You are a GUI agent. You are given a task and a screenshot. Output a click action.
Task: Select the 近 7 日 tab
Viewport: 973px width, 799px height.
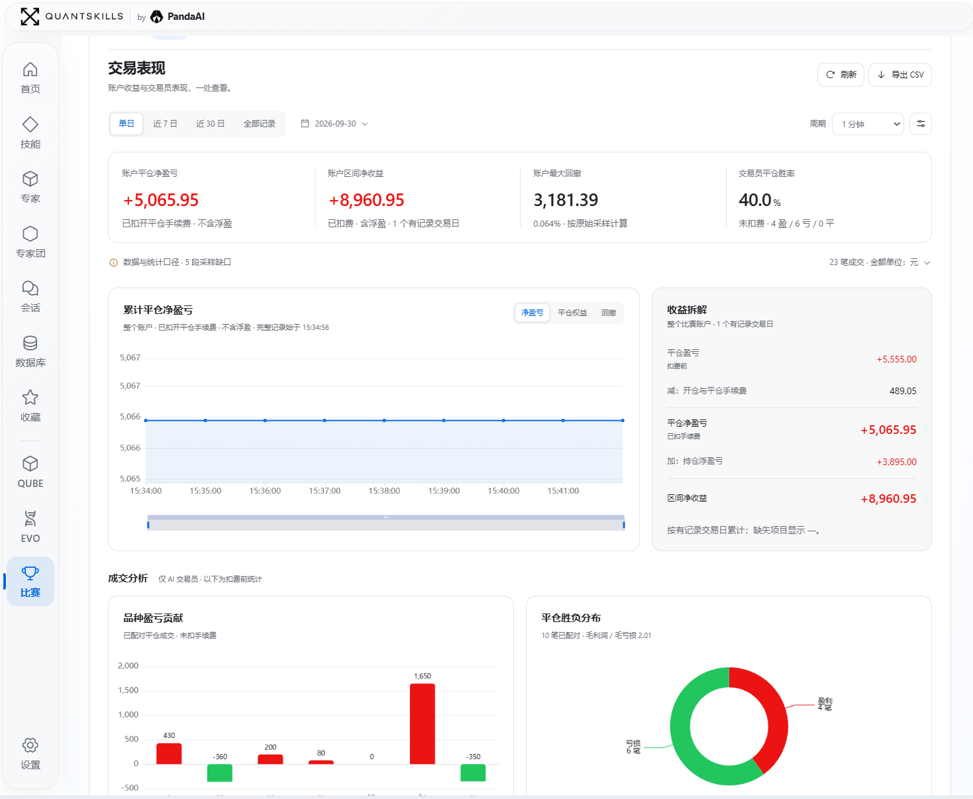point(165,124)
